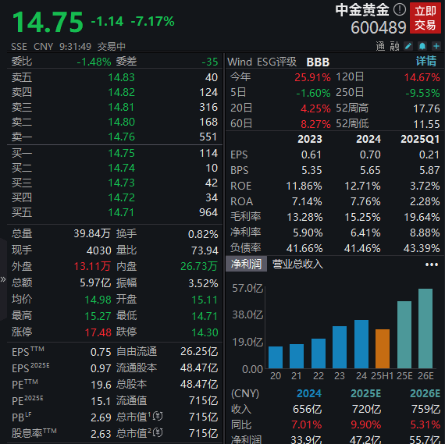Click the 通 stock connect marker
Viewport: 445px width, 444px height.
(x=380, y=46)
